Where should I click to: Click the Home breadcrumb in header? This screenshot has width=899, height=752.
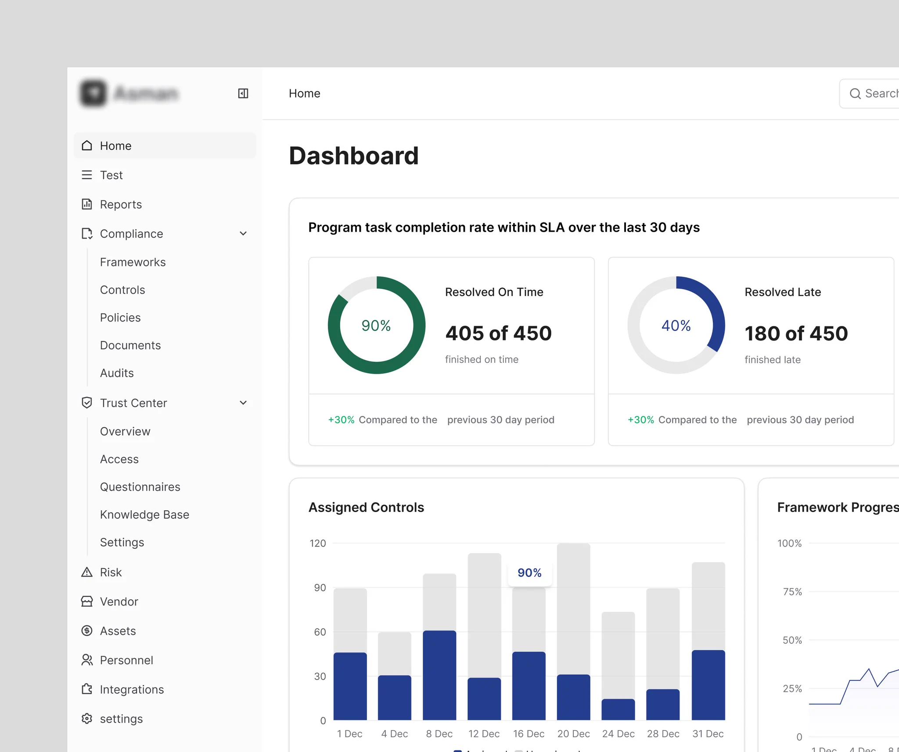point(305,93)
